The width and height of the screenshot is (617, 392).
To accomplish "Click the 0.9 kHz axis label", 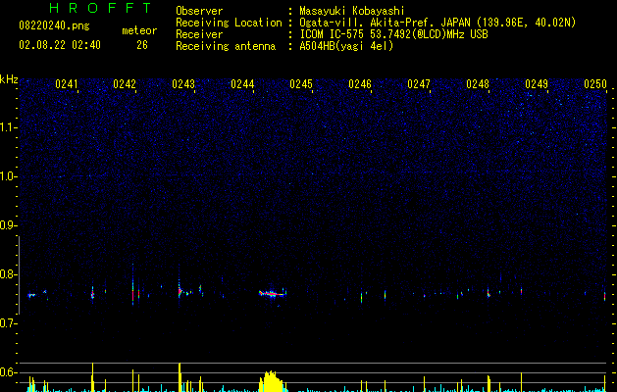I will tap(8, 225).
